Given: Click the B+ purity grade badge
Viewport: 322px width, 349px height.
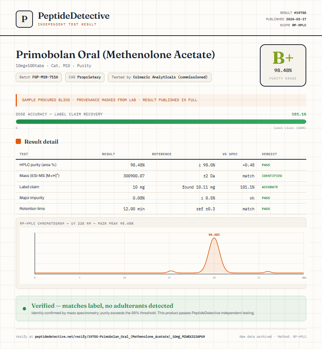Looking at the screenshot, I should (x=283, y=65).
